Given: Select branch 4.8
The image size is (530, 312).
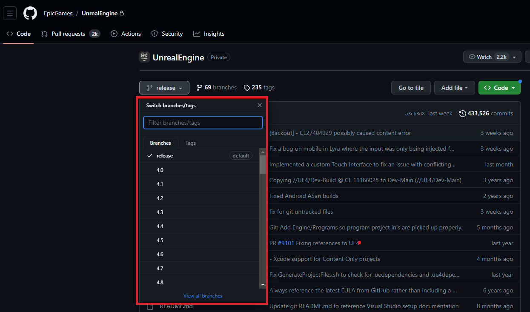Looking at the screenshot, I should pyautogui.click(x=200, y=282).
